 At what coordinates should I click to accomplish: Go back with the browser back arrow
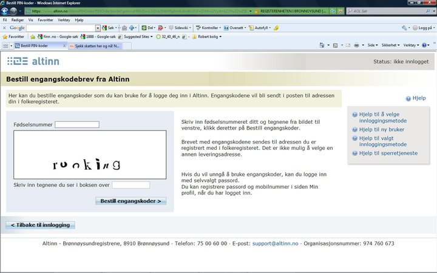pos(5,11)
